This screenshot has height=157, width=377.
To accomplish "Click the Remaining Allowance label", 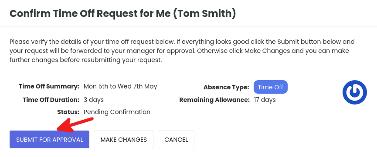I will [214, 100].
